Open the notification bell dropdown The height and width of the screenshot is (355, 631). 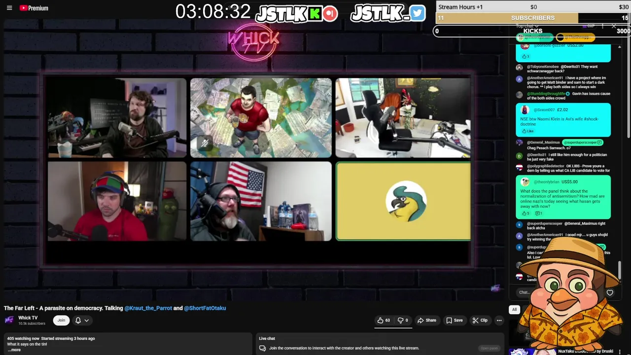point(81,320)
